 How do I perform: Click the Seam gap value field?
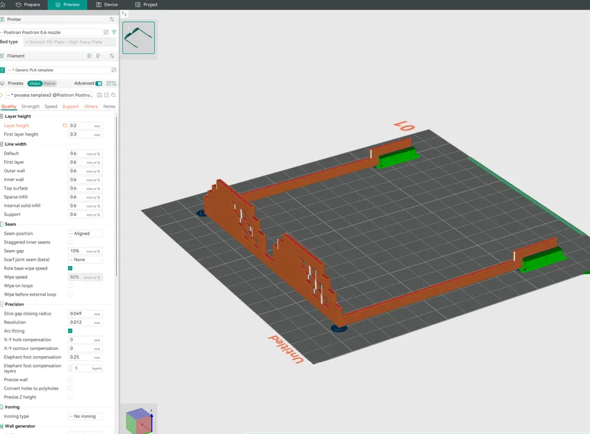85,251
